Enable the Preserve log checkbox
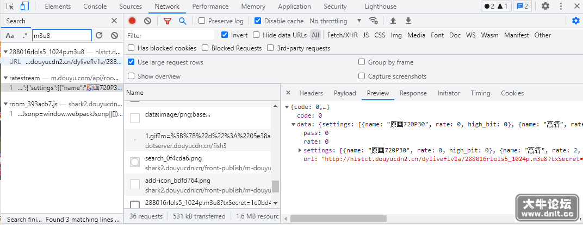The height and width of the screenshot is (225, 583). click(202, 21)
